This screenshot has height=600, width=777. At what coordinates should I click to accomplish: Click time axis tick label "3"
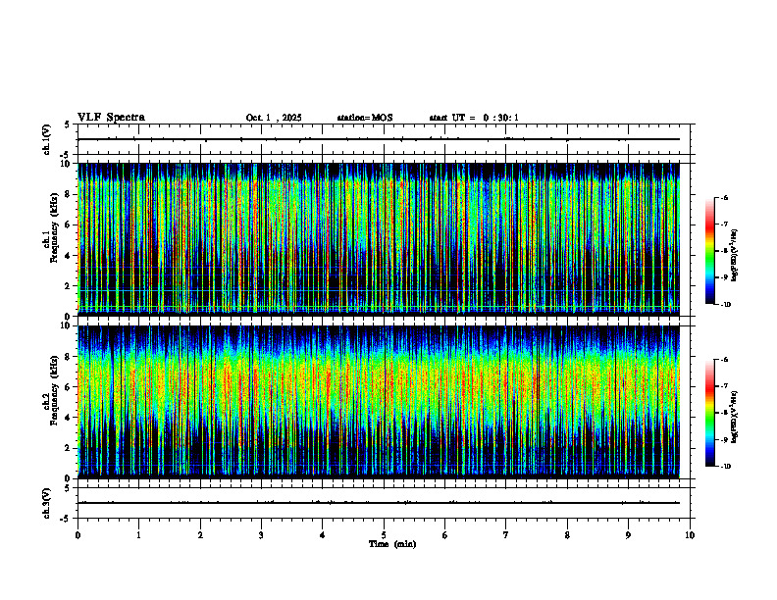[x=261, y=535]
